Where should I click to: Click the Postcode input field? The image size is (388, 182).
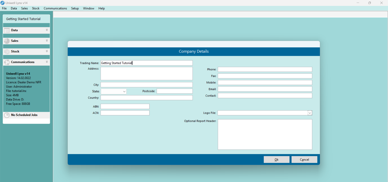click(175, 91)
